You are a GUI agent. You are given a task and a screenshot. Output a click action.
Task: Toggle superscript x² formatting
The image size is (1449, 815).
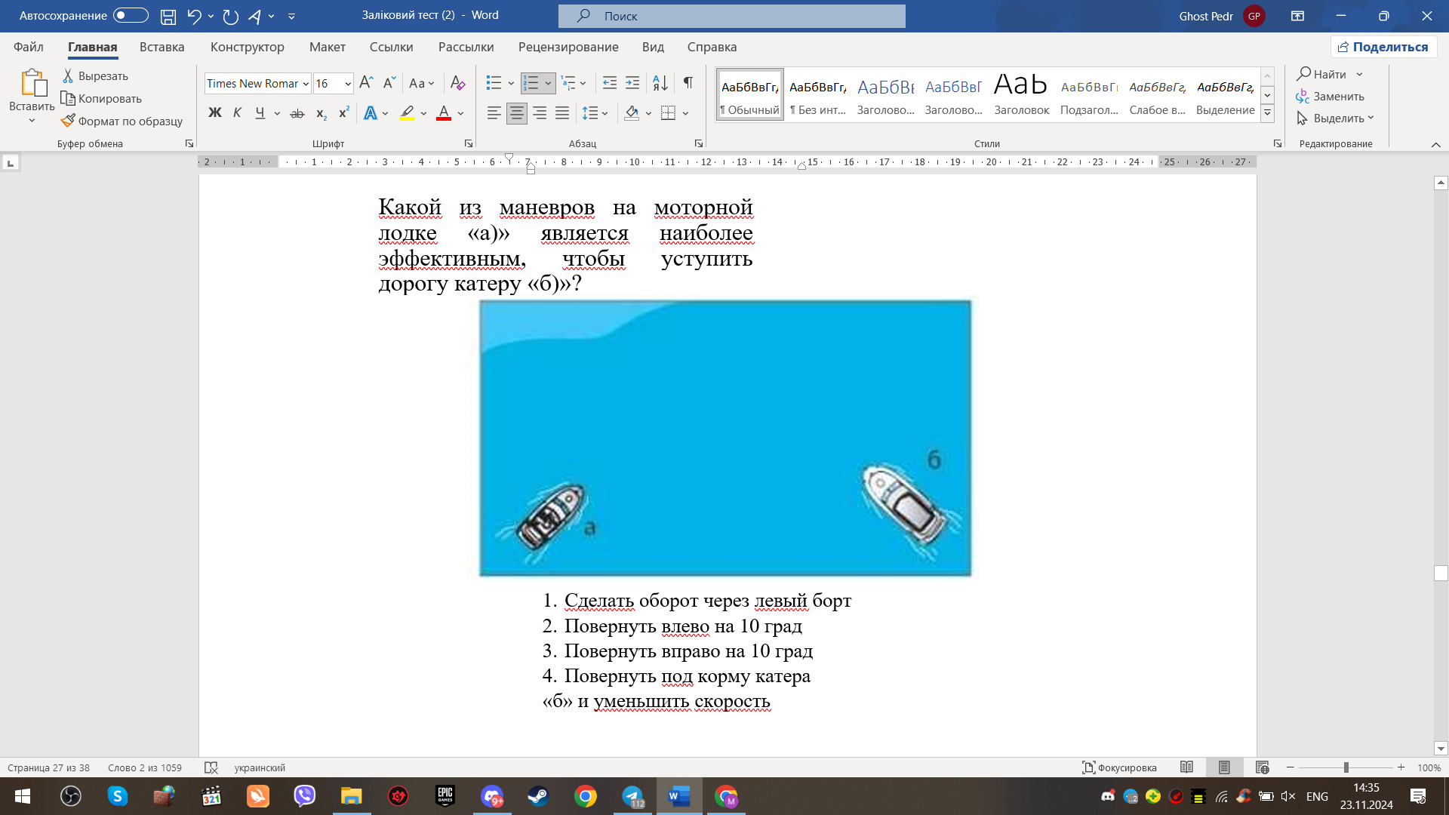tap(344, 113)
